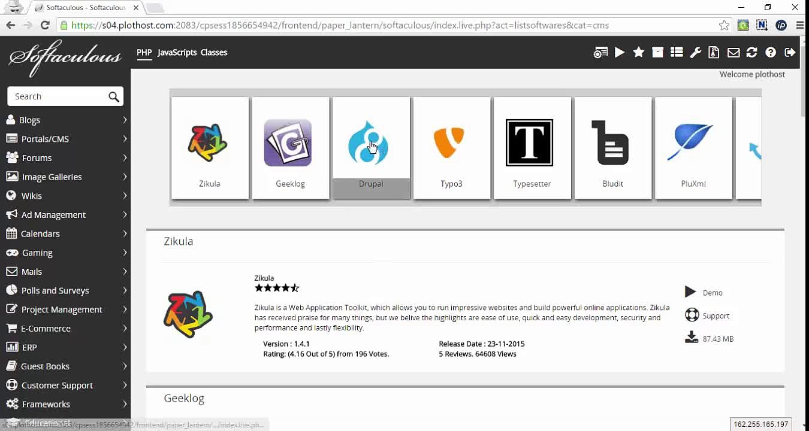The height and width of the screenshot is (431, 809).
Task: Click the sync refresh arrows icon
Action: point(751,53)
